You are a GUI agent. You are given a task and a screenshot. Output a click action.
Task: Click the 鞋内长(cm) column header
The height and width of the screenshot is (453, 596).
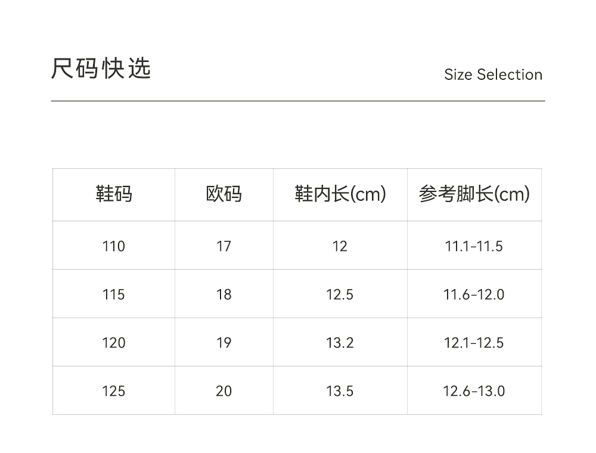point(340,194)
